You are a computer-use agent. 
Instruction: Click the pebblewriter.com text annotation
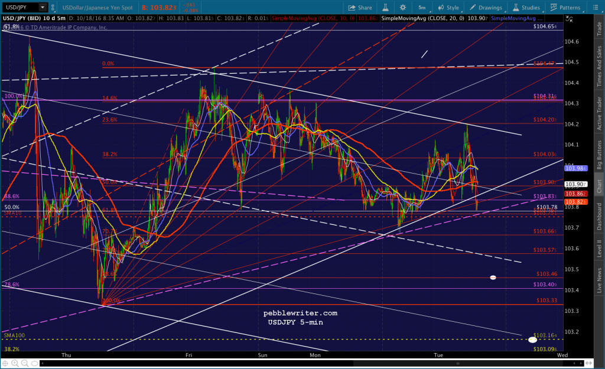point(300,313)
